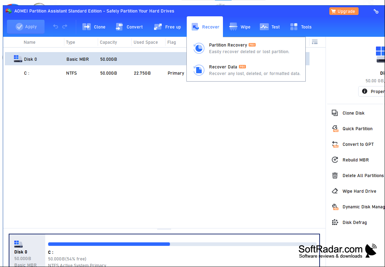Click the icon right of Upgrade

click(x=376, y=11)
